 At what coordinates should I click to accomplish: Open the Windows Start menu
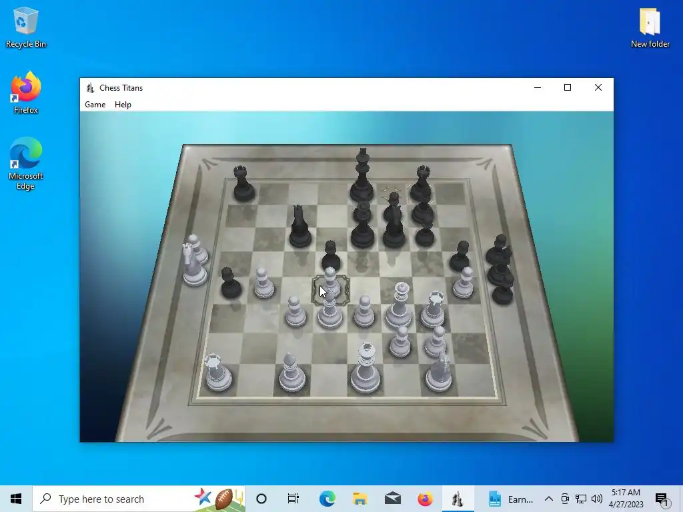click(16, 499)
